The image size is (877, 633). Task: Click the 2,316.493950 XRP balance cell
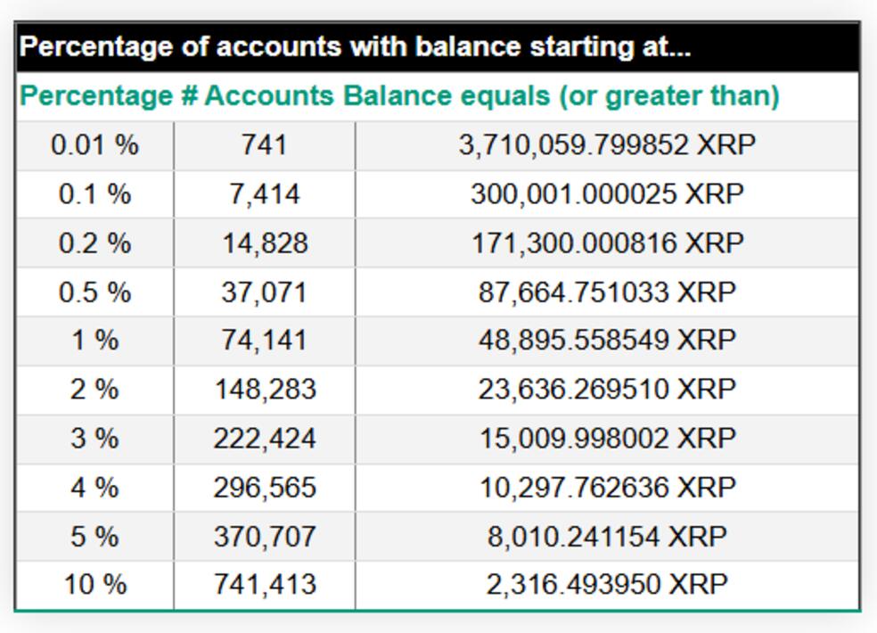pyautogui.click(x=607, y=585)
